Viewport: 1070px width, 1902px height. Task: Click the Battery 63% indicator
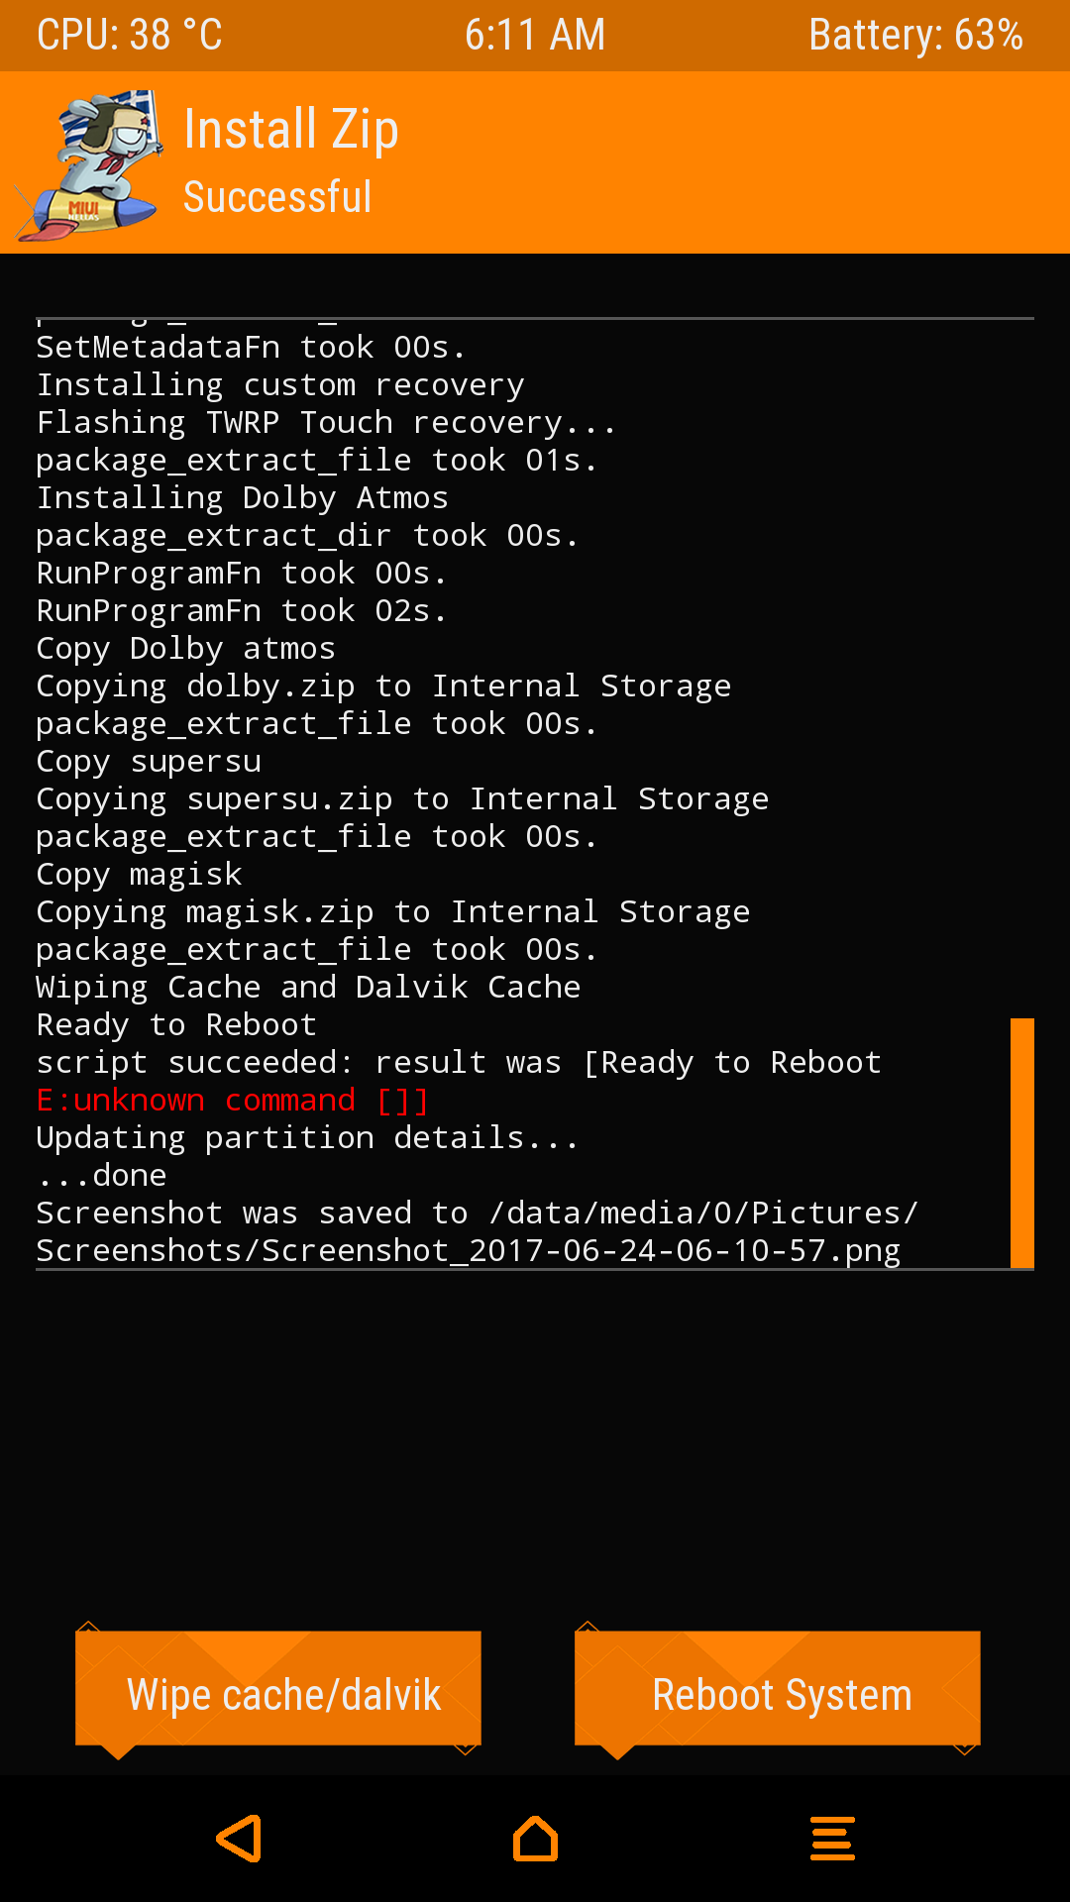[x=914, y=36]
